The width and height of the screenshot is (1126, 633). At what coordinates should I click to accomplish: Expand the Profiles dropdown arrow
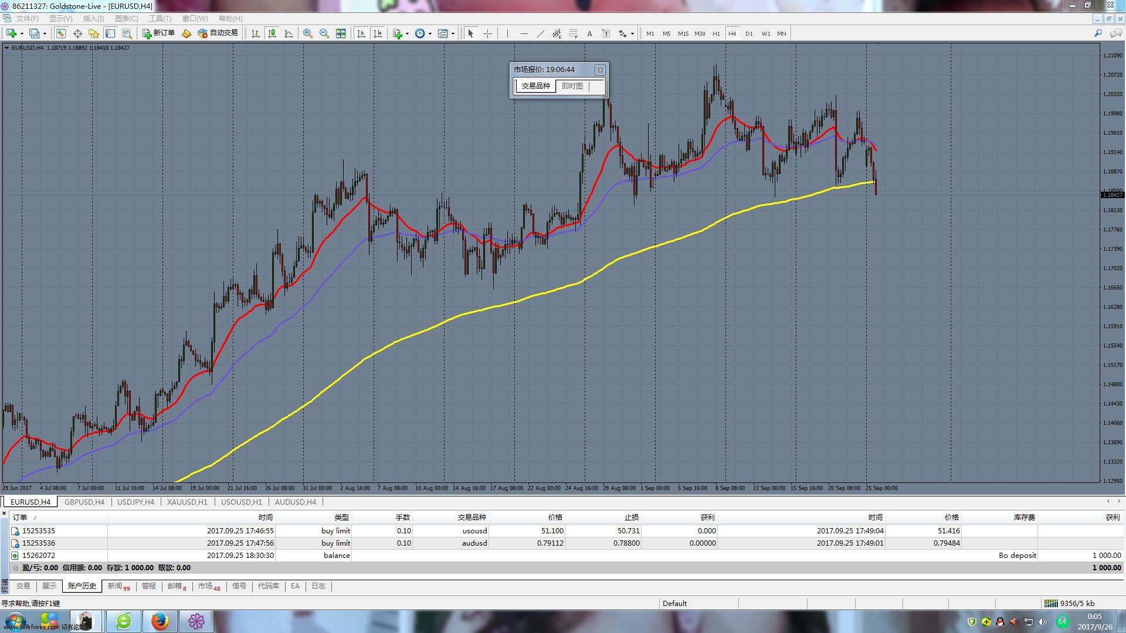(x=45, y=33)
